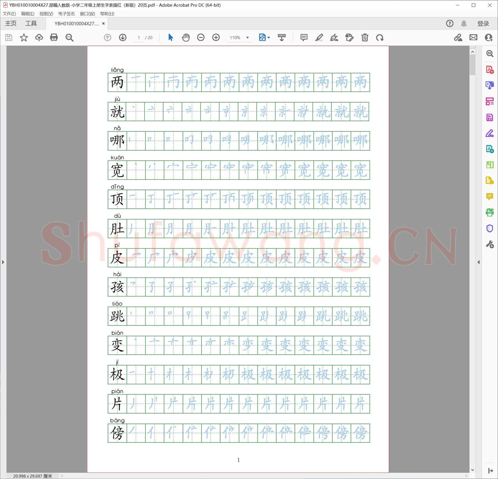The image size is (498, 479).
Task: Select the YBH010010004X27 document tab
Action: point(77,24)
